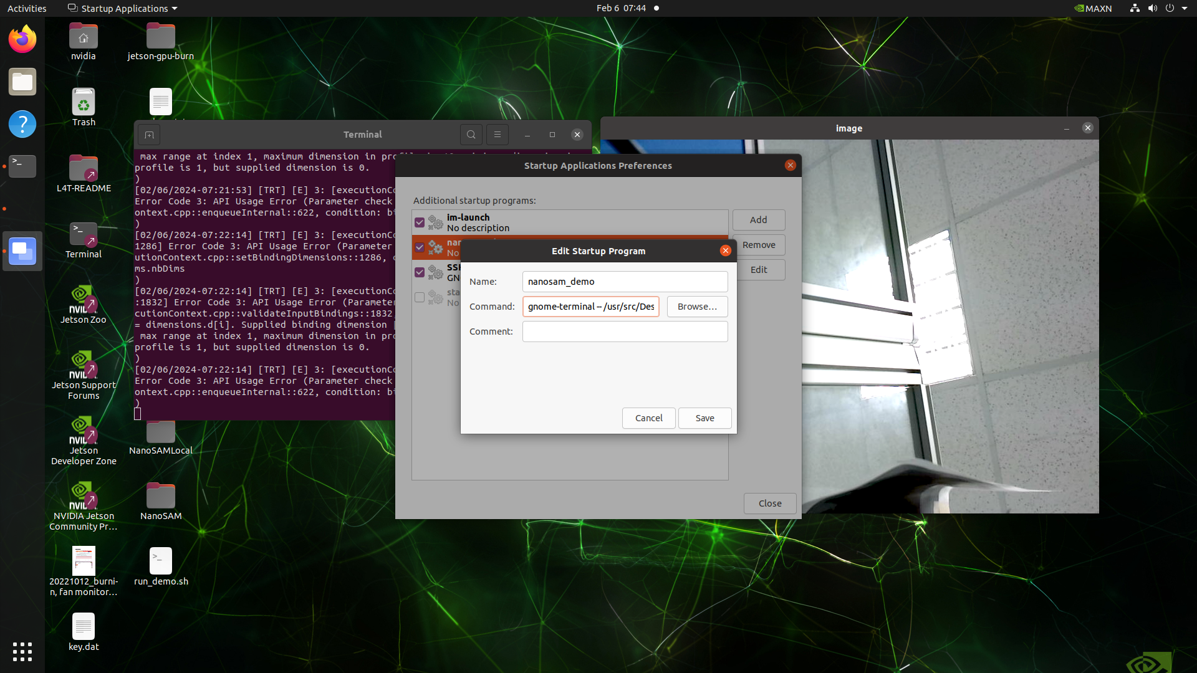Open a new Terminal tab
This screenshot has height=673, width=1197.
tap(149, 135)
